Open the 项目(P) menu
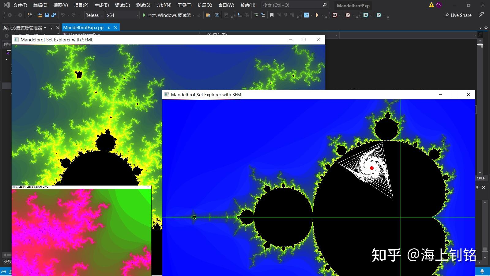 pyautogui.click(x=81, y=5)
